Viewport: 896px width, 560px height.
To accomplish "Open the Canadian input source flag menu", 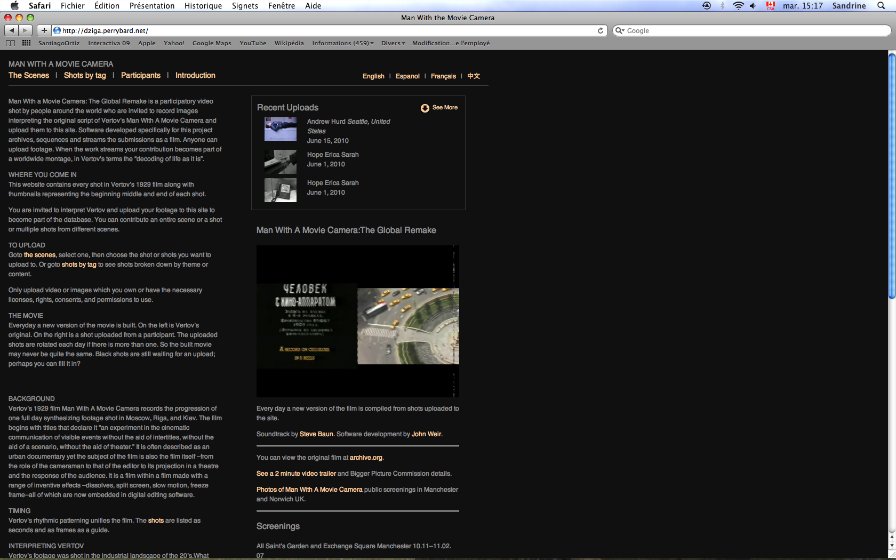I will click(x=770, y=5).
